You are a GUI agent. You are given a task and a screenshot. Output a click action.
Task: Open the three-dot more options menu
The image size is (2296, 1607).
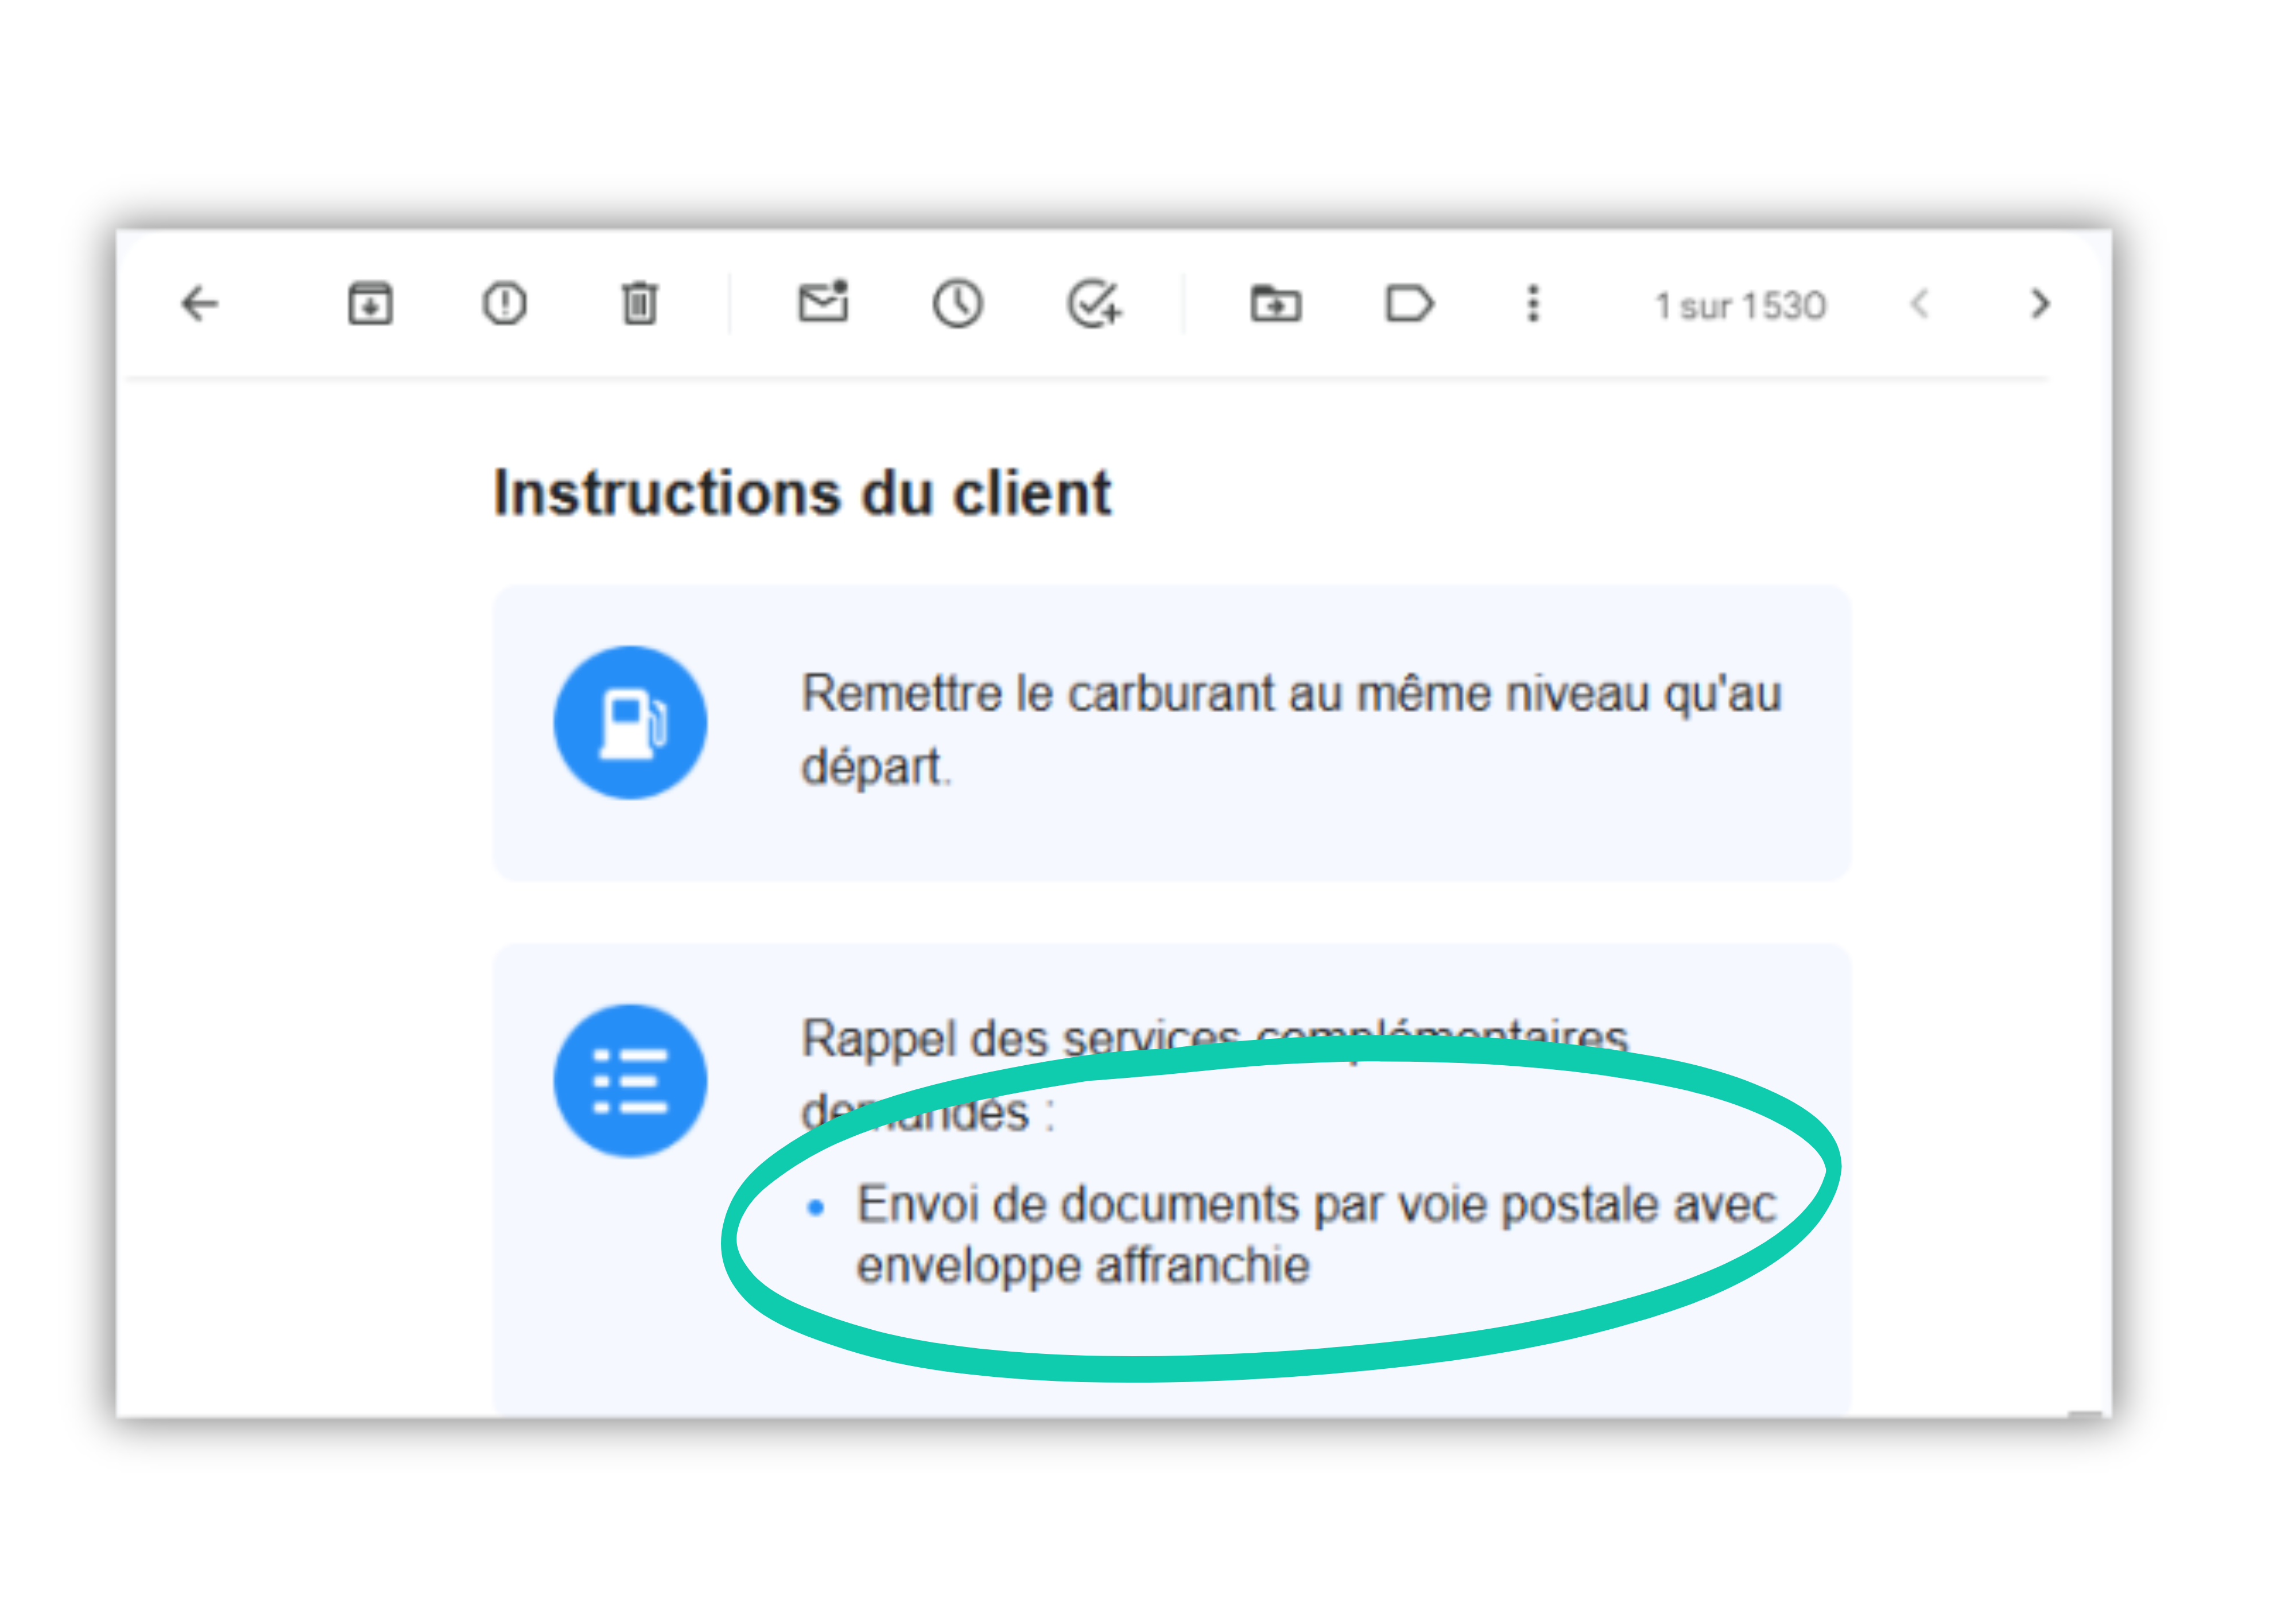[x=1533, y=303]
